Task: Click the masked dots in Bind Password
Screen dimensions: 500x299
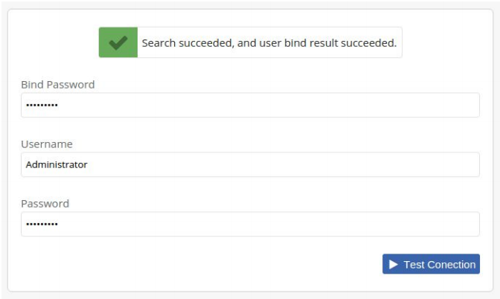Action: point(42,106)
